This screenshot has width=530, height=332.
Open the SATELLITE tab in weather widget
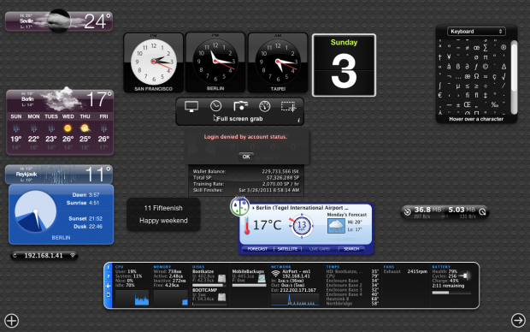tap(287, 249)
